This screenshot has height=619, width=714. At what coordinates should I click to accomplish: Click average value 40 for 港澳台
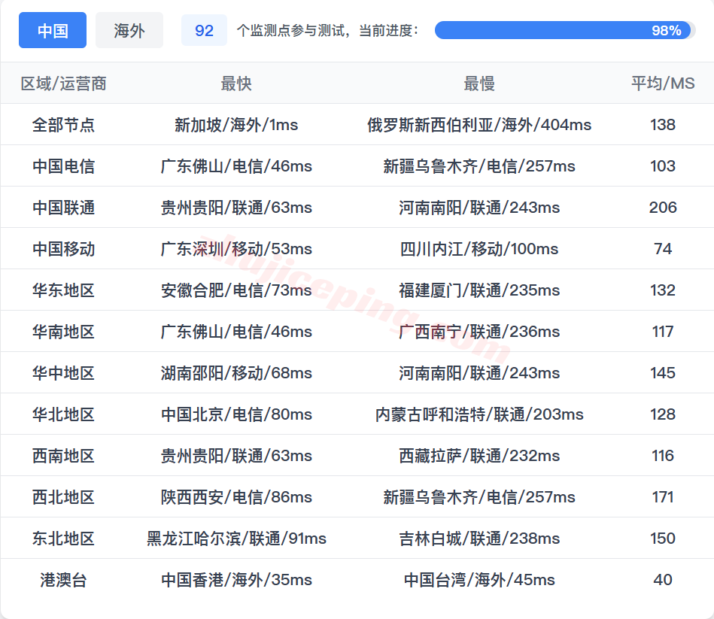click(x=663, y=581)
